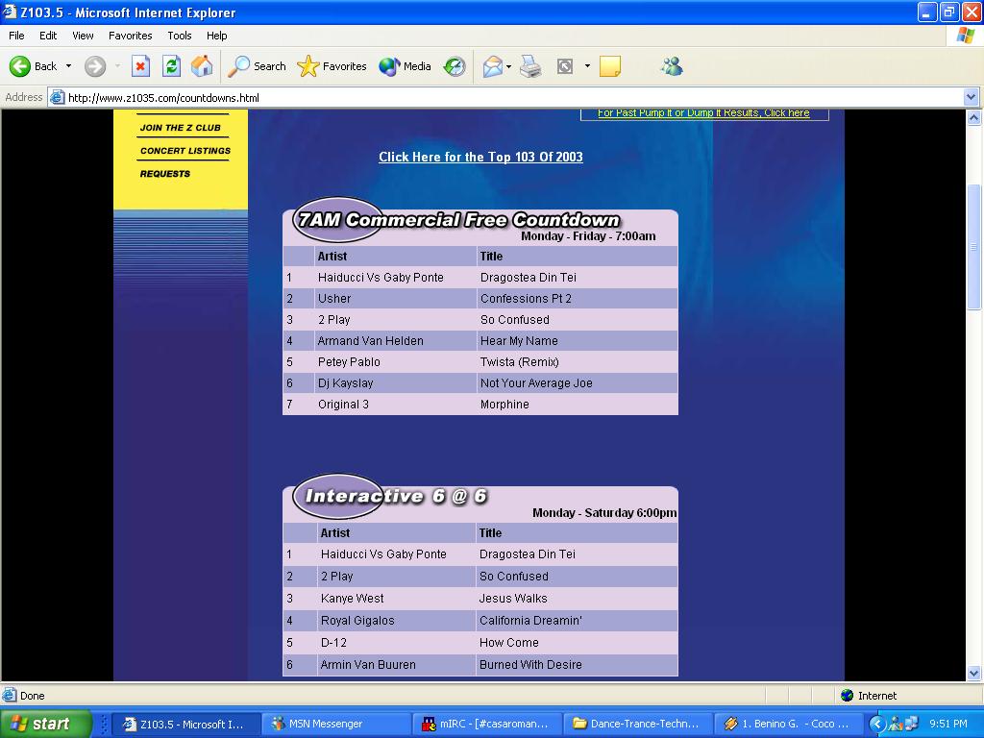
Task: Click 'Kanye West' in Interactive 6 @ 6
Action: pos(352,599)
